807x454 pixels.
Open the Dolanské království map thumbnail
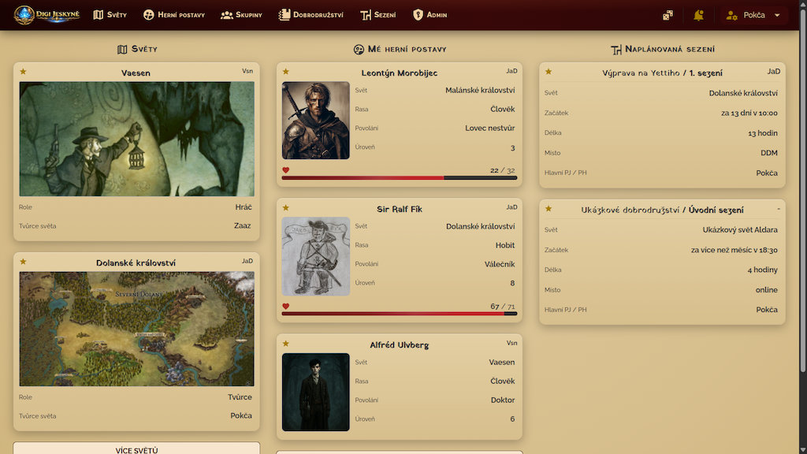pyautogui.click(x=136, y=329)
